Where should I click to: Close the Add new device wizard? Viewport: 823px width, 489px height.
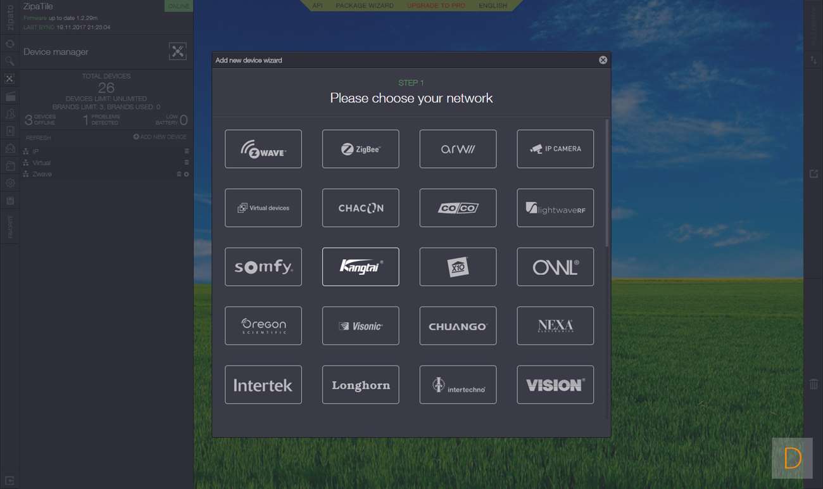pyautogui.click(x=603, y=60)
